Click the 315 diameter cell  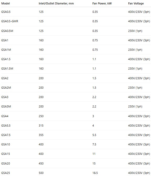[41, 126]
